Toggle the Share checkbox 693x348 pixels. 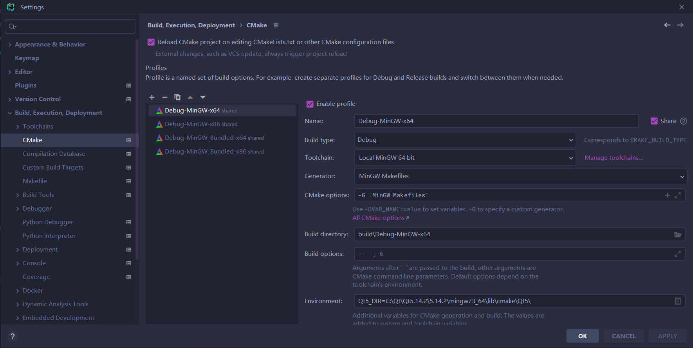click(x=654, y=121)
